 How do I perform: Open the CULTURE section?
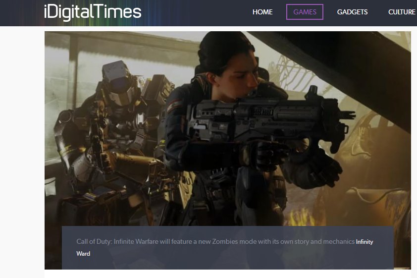[x=402, y=12]
